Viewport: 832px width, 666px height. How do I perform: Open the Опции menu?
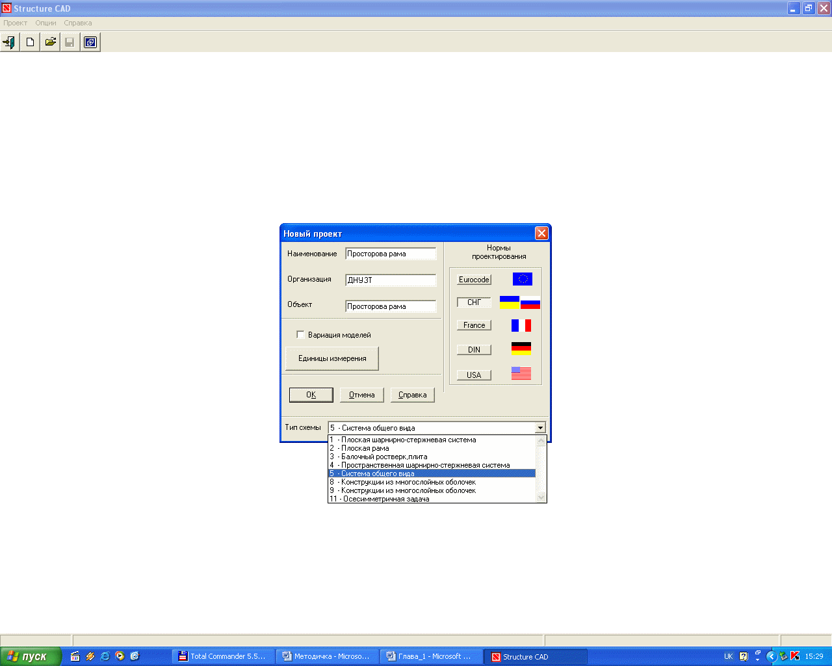coord(45,23)
